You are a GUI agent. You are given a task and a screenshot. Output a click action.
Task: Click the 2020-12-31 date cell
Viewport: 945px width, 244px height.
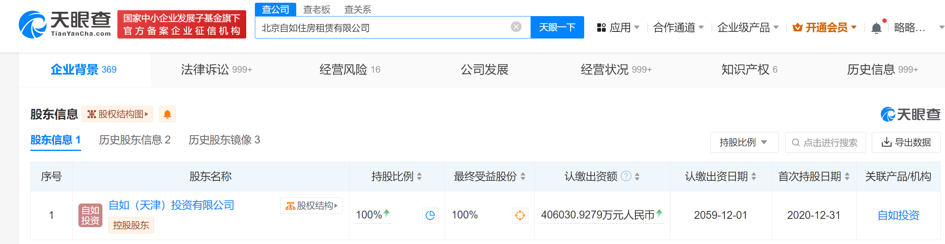pos(814,215)
